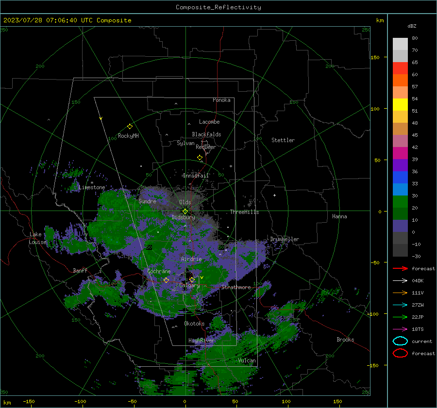Click the yellow diamond marker near RockyMH
Image resolution: width=437 pixels, height=408 pixels.
[x=130, y=127]
